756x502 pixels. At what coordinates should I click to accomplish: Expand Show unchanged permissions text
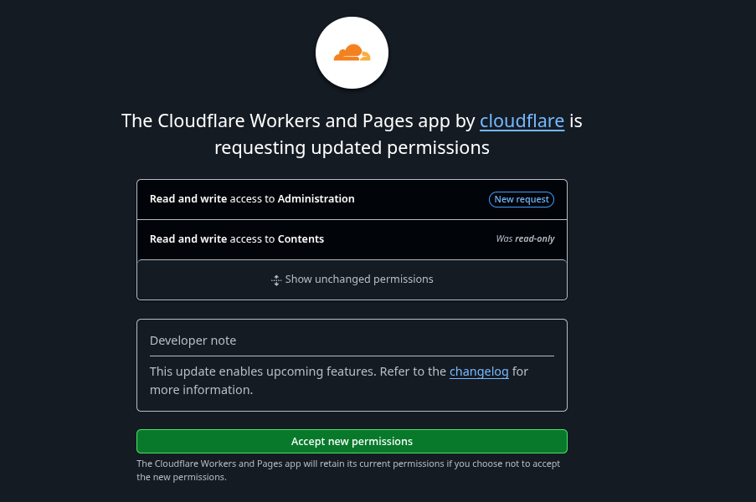tap(359, 279)
